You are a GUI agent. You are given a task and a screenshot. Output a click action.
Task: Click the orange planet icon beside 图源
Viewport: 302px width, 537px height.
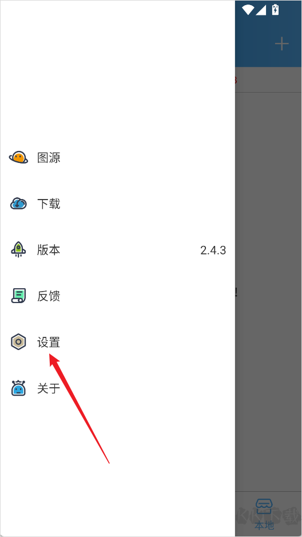pyautogui.click(x=18, y=157)
